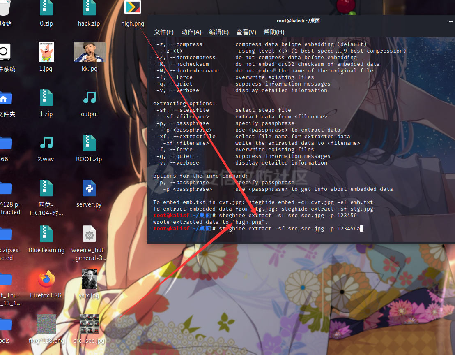
Task: Select the zip.extracted folder icon
Action: pyautogui.click(x=5, y=234)
